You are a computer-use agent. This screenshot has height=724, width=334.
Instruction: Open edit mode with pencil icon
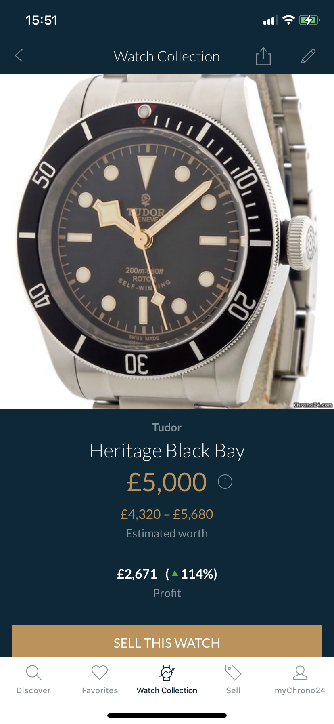coord(308,56)
